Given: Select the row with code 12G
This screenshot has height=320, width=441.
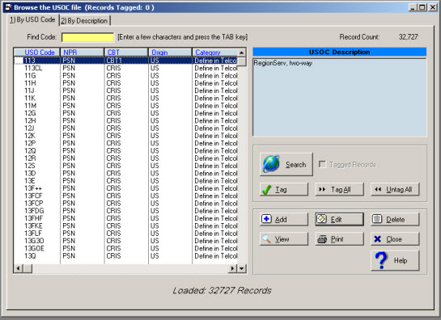Looking at the screenshot, I should tap(125, 113).
